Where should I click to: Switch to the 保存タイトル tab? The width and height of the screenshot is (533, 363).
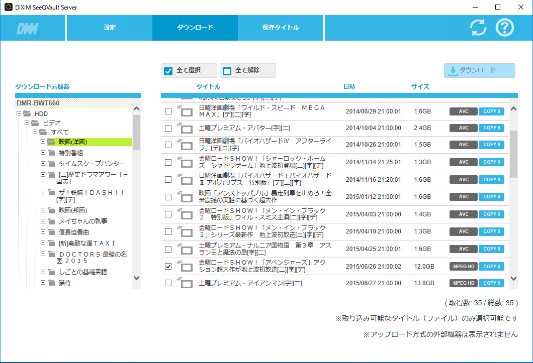[281, 28]
